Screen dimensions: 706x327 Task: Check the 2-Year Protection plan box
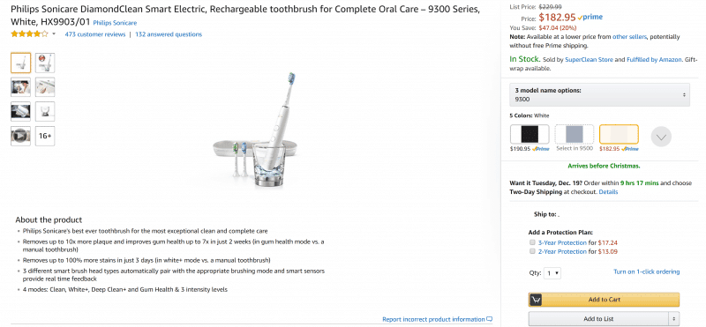pos(532,251)
